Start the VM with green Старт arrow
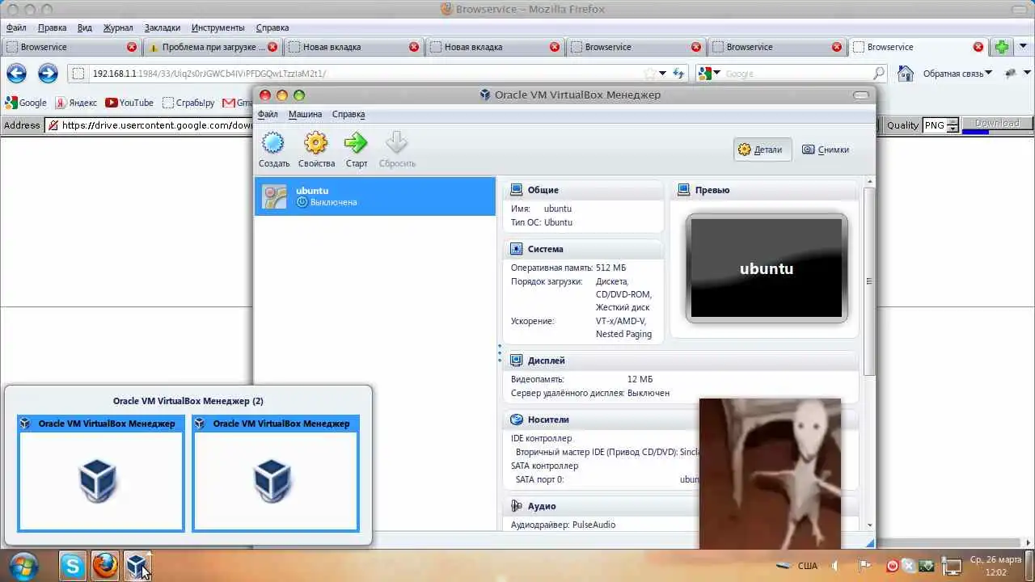The width and height of the screenshot is (1035, 582). [x=356, y=144]
